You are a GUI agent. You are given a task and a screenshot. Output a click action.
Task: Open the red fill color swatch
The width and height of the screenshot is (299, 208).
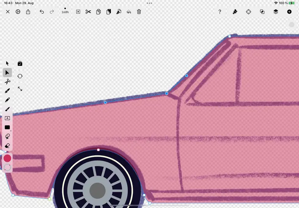[x=7, y=158]
